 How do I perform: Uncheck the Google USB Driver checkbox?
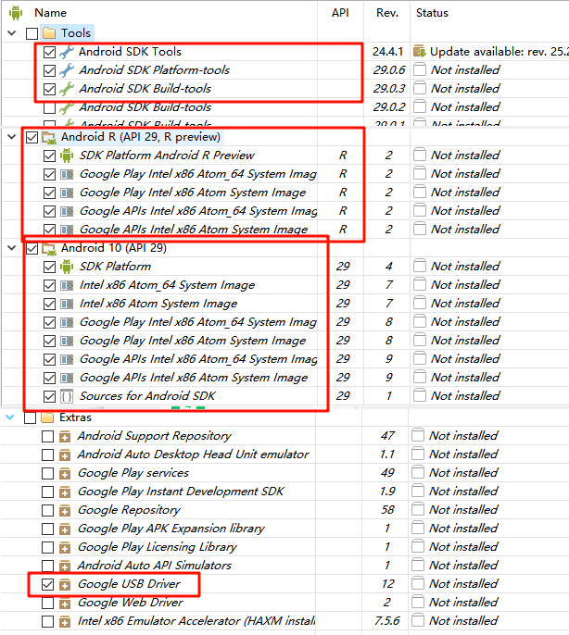[48, 584]
